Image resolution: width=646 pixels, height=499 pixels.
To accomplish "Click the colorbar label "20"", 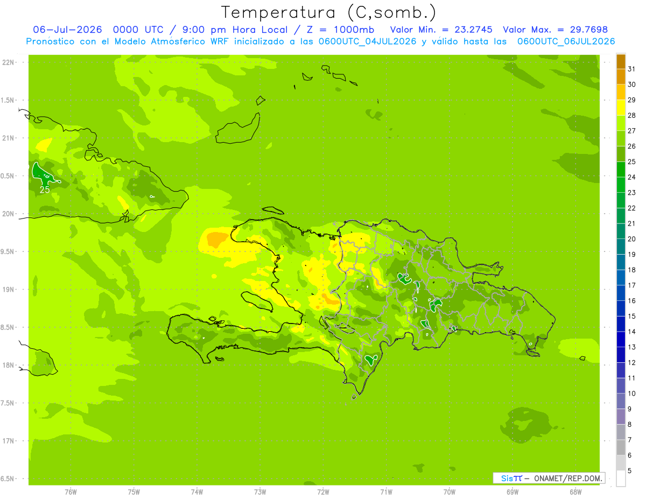I will pos(632,239).
